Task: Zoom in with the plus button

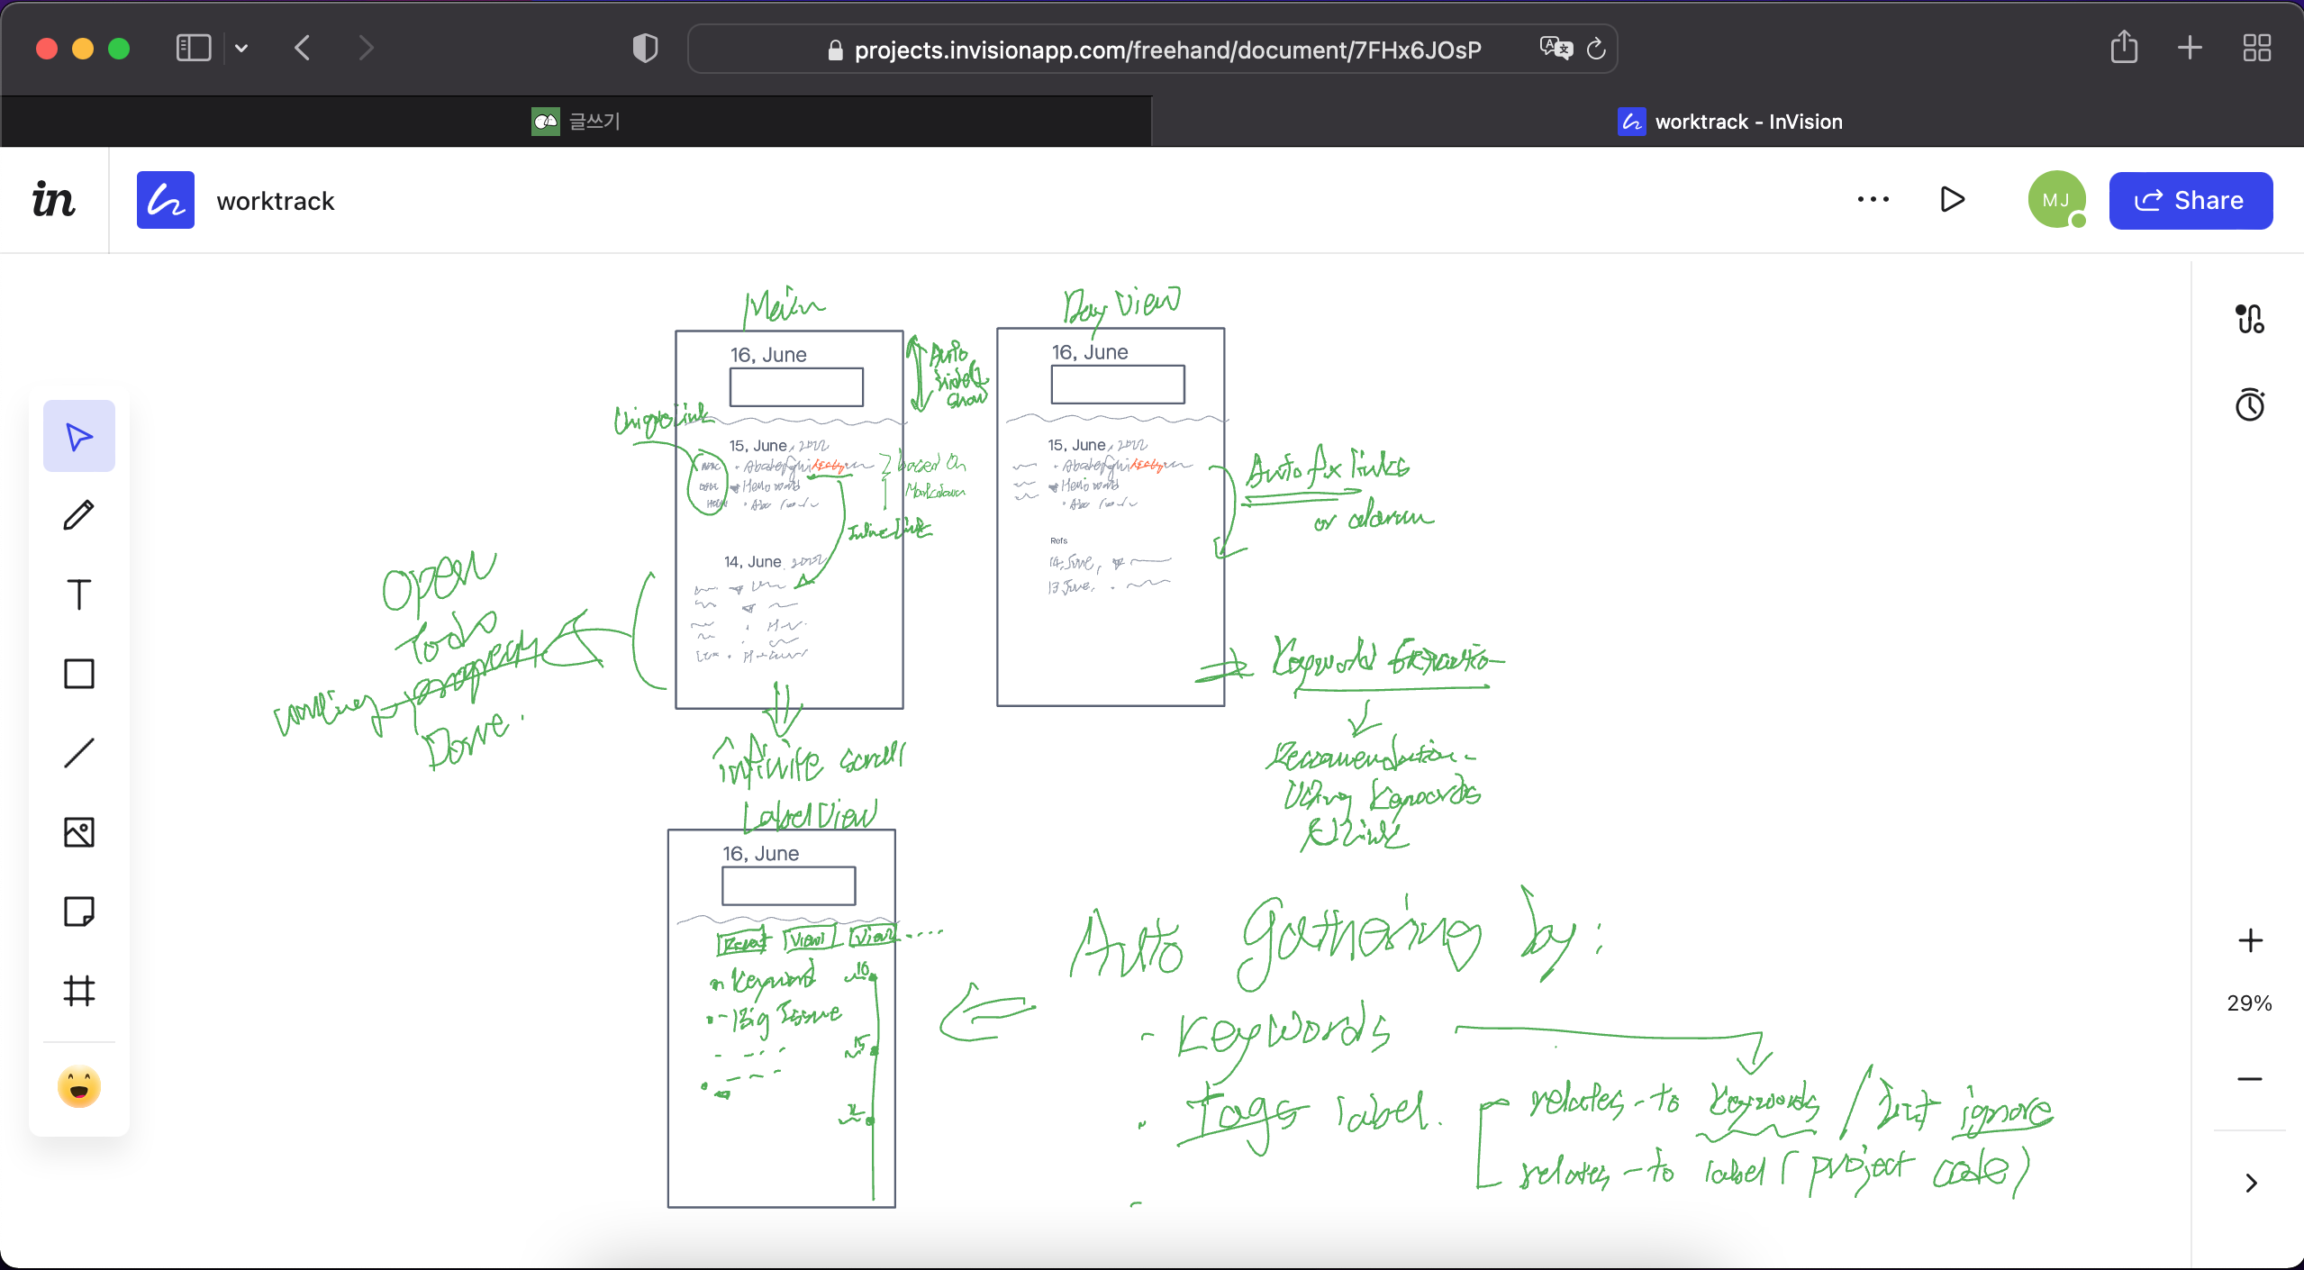Action: pos(2250,941)
